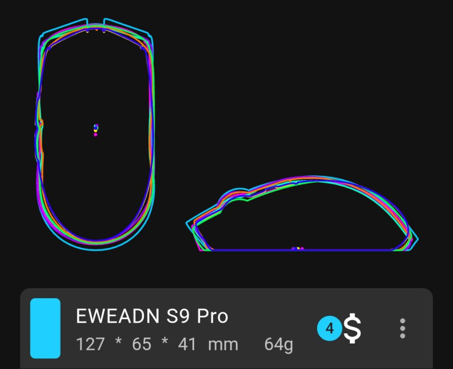Select the EWEADN S9 Pro list card
The height and width of the screenshot is (369, 453).
(226, 329)
